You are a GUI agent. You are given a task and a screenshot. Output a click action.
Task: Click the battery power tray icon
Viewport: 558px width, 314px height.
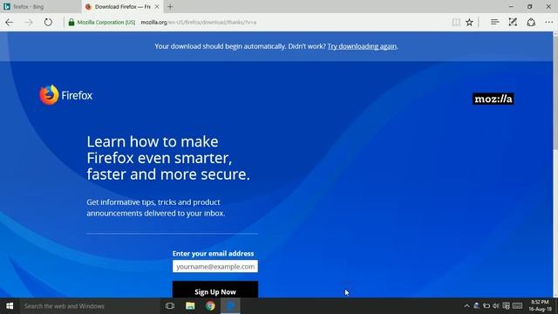(x=487, y=306)
